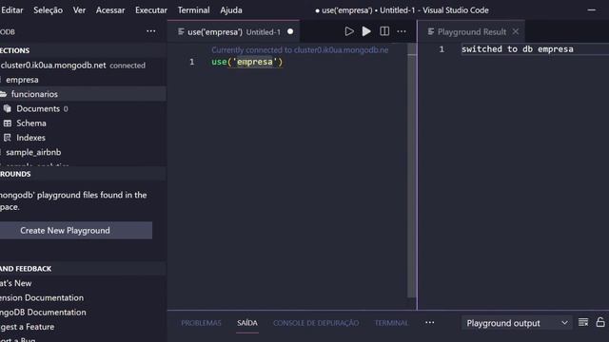Image resolution: width=609 pixels, height=342 pixels.
Task: Switch to Saída panel tab
Action: pos(247,323)
